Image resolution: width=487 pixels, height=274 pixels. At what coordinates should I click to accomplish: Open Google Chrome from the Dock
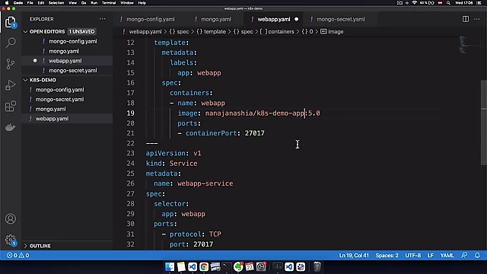[x=204, y=266]
